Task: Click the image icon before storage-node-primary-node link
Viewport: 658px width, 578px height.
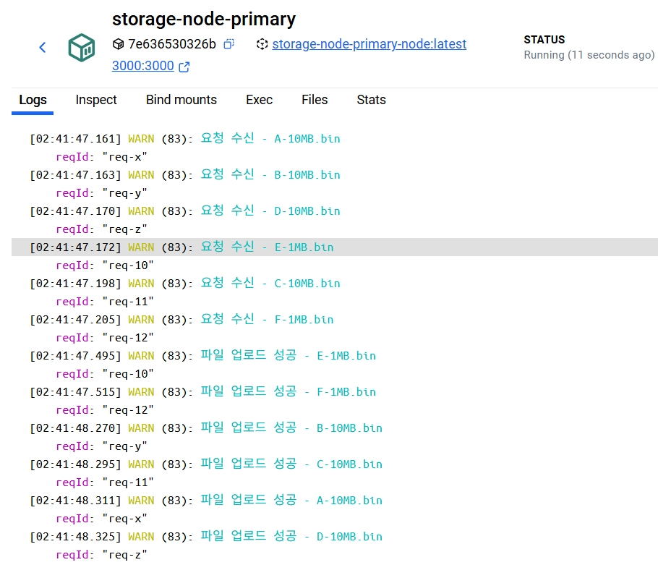Action: coord(262,43)
